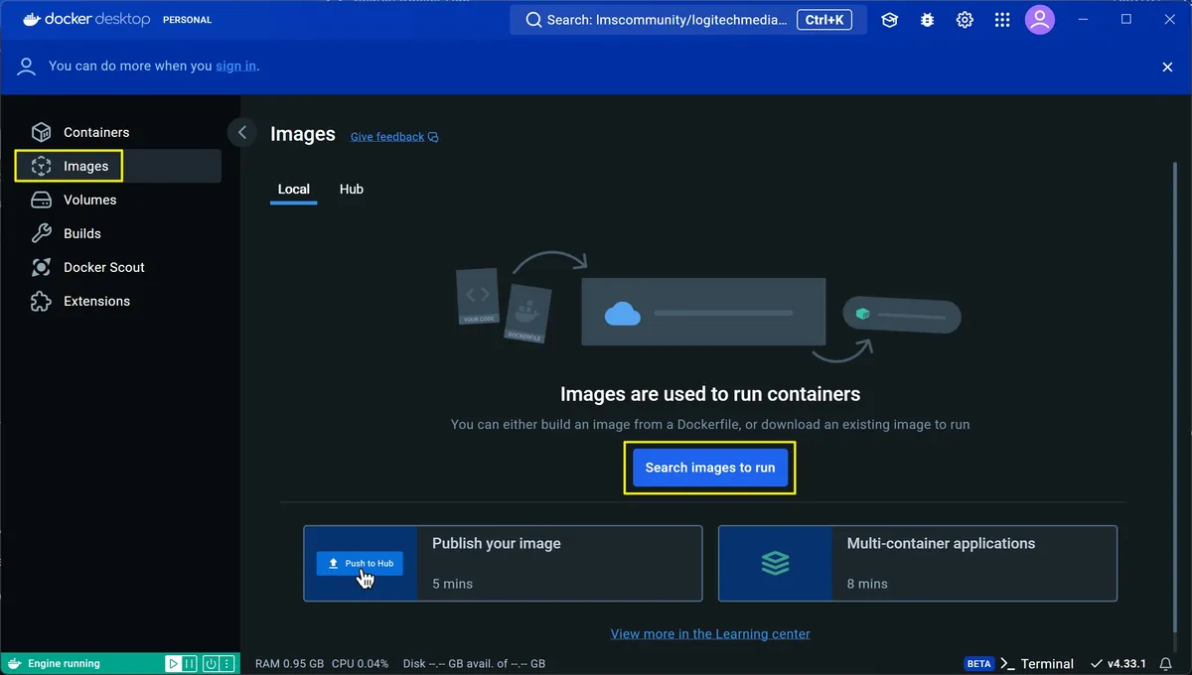Screen dimensions: 1192x675
Task: Pause the Docker engine
Action: click(x=190, y=663)
